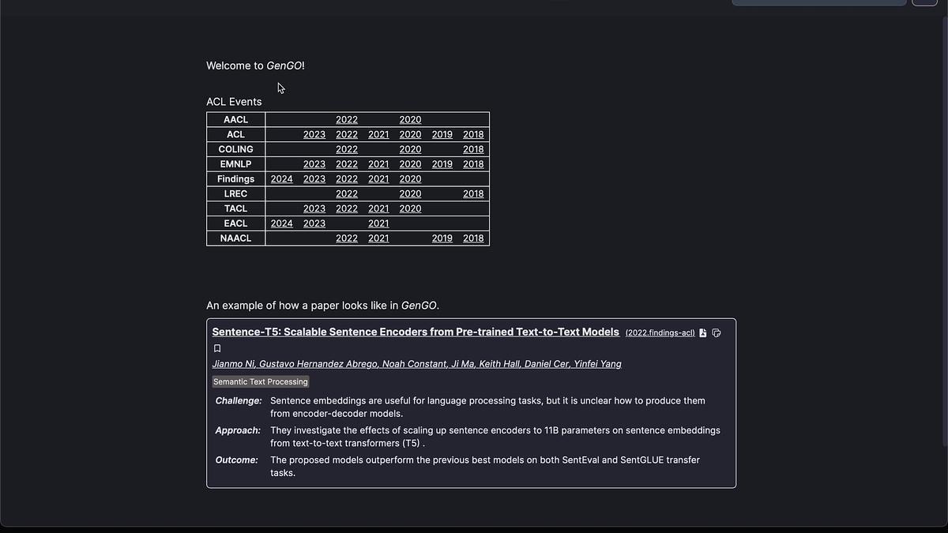The image size is (948, 533).
Task: Open LREC 2020 link
Action: [410, 193]
